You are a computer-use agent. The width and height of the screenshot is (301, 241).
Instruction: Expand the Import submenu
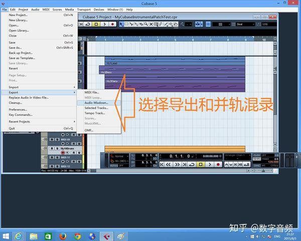40,87
